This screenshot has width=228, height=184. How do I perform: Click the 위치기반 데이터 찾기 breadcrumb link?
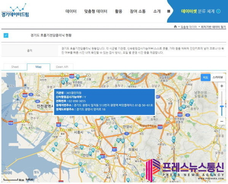213,27
